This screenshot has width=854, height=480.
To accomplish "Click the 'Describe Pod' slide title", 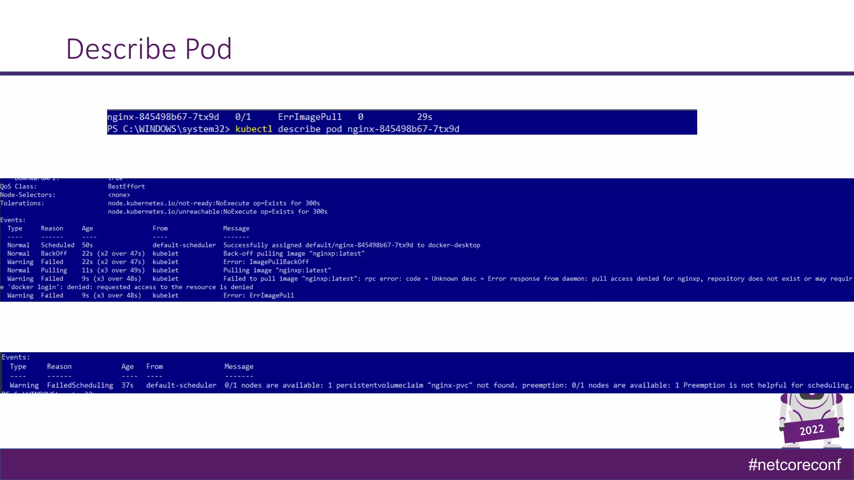I will [149, 49].
